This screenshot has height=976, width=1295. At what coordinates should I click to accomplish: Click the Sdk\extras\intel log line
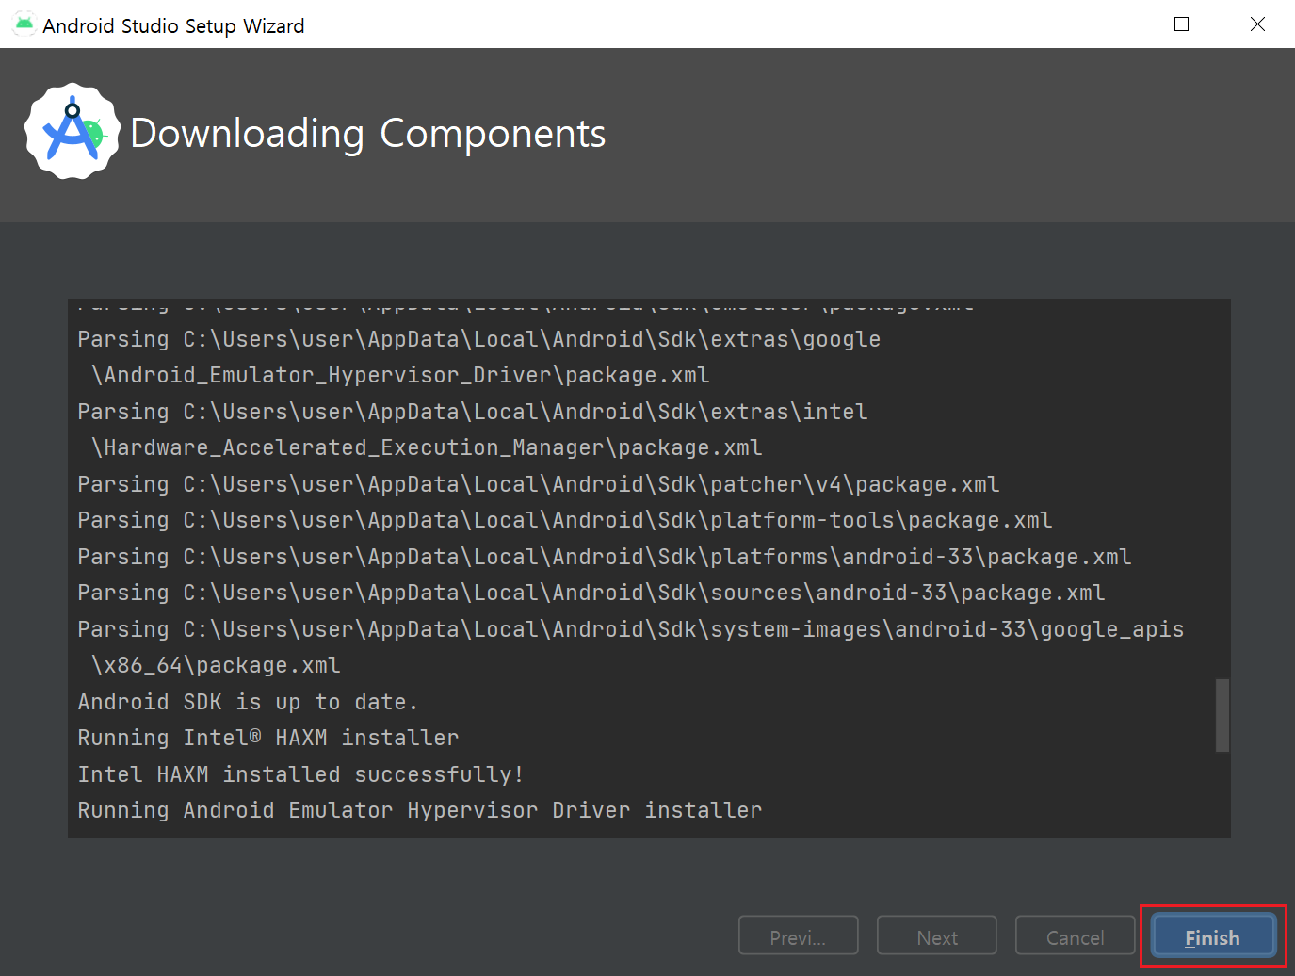click(x=473, y=412)
